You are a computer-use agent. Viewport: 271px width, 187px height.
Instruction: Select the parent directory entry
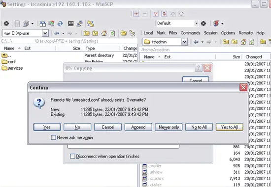[x=6, y=55]
